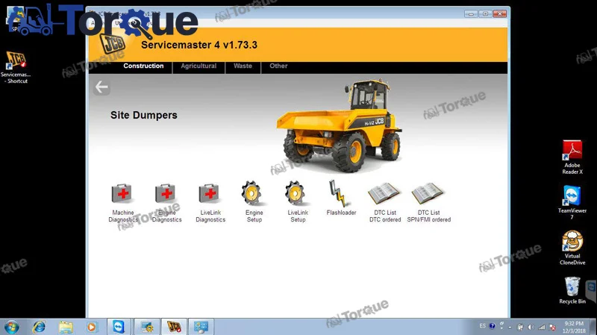
Task: Go back using the arrow button
Action: pyautogui.click(x=101, y=87)
